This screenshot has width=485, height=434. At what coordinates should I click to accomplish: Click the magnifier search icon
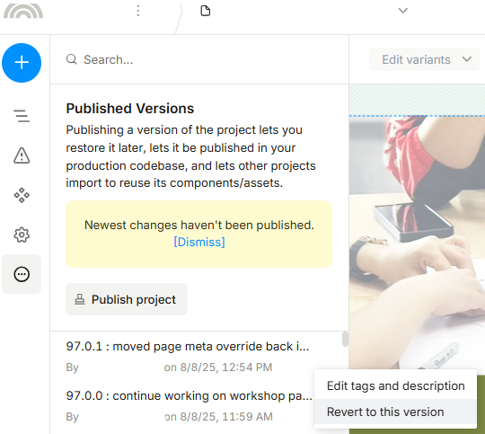click(x=72, y=59)
